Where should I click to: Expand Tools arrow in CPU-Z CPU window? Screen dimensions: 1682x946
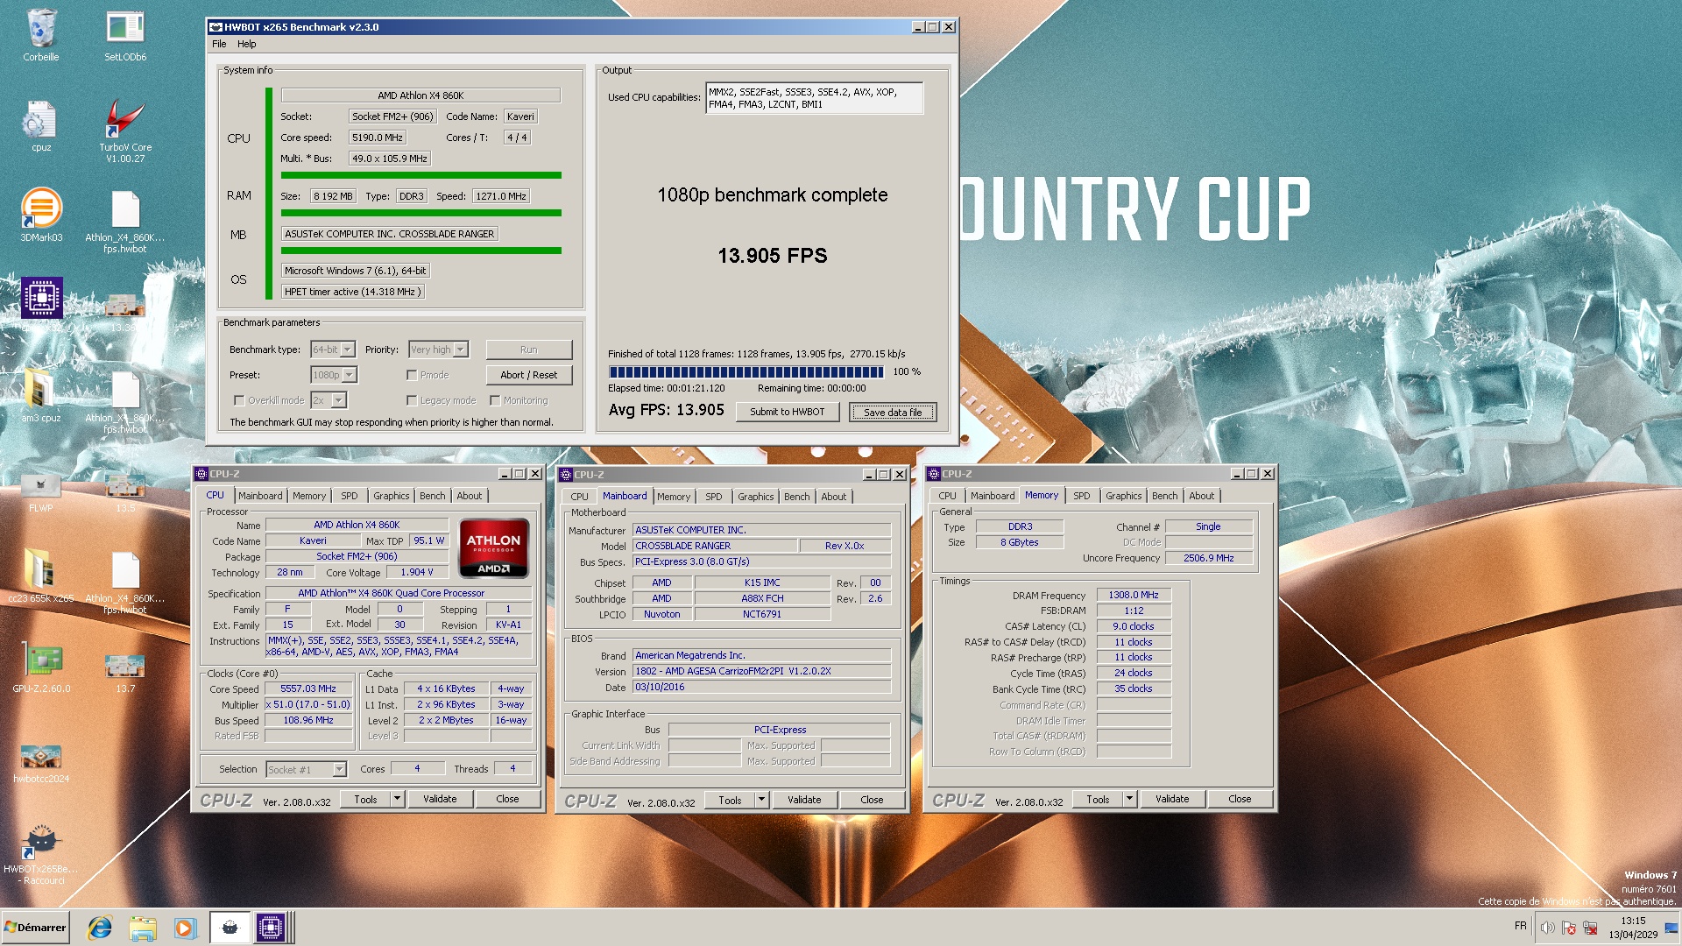point(397,799)
